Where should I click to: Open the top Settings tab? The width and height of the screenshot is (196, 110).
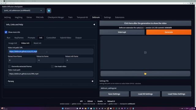(107, 17)
